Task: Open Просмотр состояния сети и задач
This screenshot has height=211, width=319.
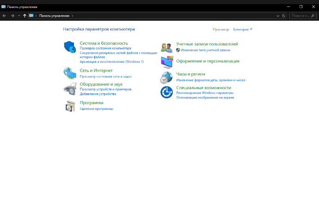Action: click(x=105, y=77)
